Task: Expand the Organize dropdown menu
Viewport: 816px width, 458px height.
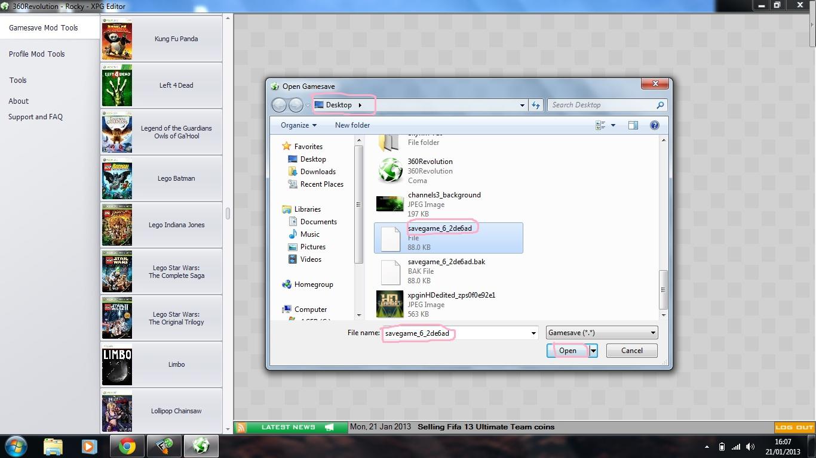Action: tap(299, 125)
